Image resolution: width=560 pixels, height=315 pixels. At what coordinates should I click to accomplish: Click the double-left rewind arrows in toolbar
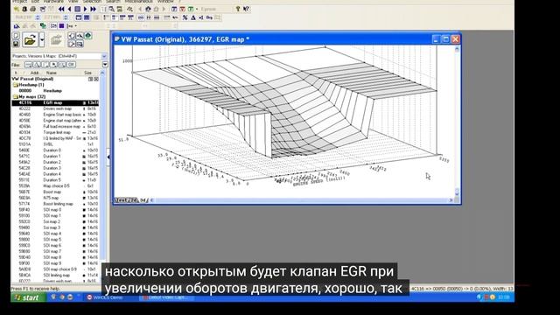[61, 9]
